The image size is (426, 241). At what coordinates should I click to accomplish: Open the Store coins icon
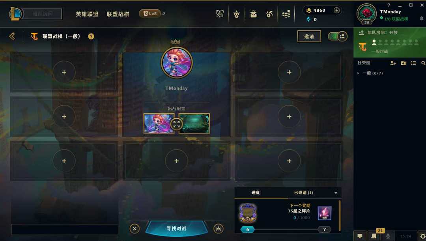click(x=286, y=14)
